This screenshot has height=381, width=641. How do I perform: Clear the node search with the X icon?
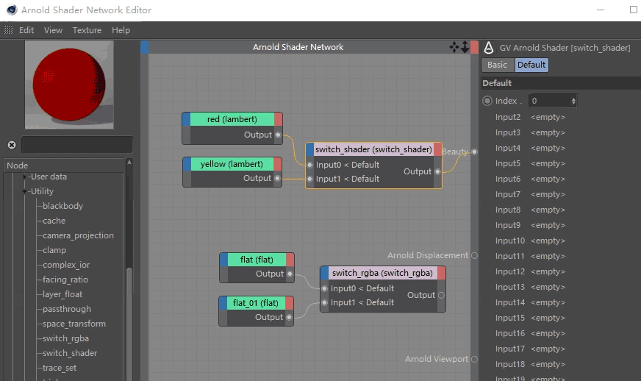tap(12, 145)
